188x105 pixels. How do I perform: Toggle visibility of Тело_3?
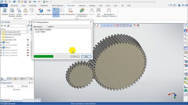tap(28, 48)
